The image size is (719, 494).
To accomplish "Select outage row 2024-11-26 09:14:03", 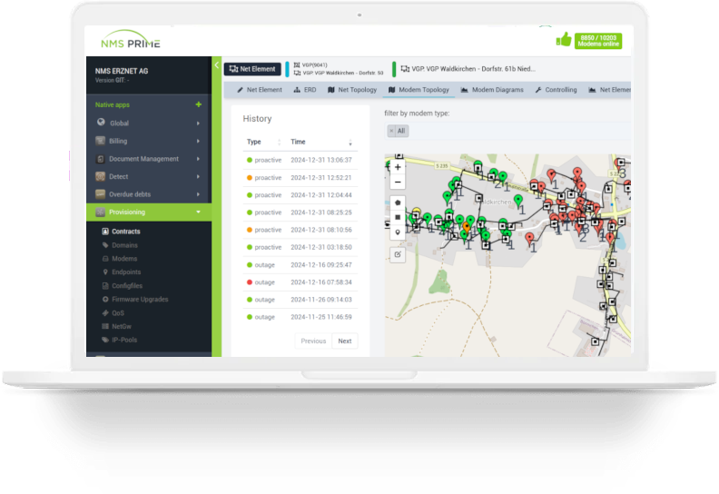I will (300, 300).
